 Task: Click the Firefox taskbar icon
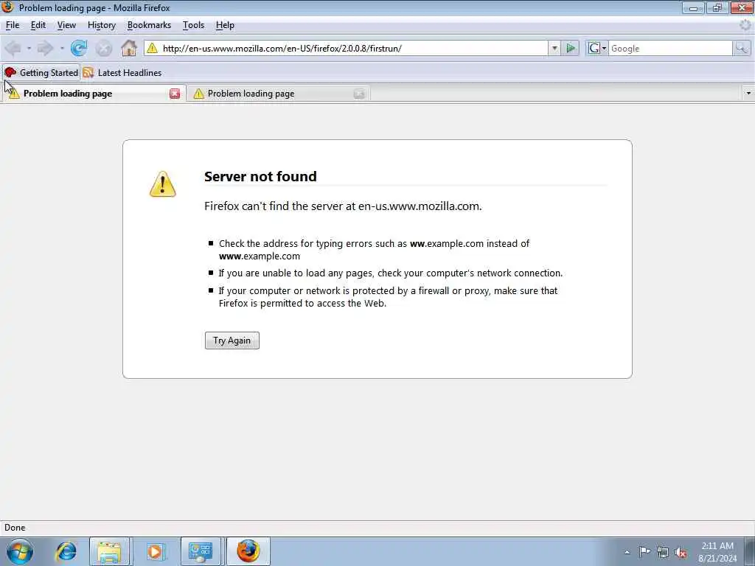[x=248, y=551]
